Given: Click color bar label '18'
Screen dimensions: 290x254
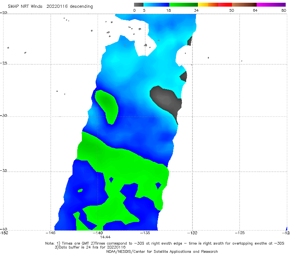Looking at the screenshot, I should pos(169,11).
